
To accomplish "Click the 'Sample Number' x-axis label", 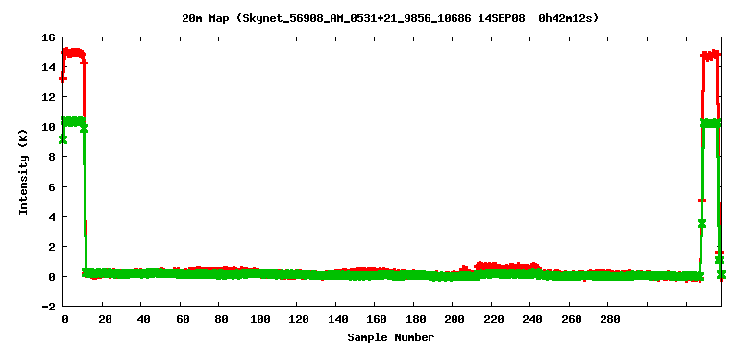I will (x=391, y=337).
